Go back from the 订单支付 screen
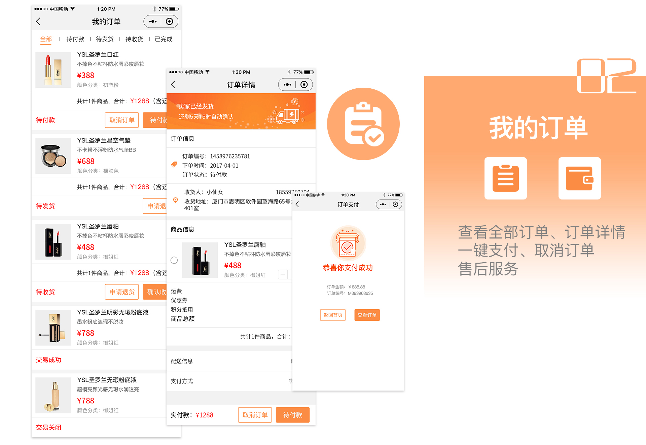The width and height of the screenshot is (646, 445). point(297,204)
